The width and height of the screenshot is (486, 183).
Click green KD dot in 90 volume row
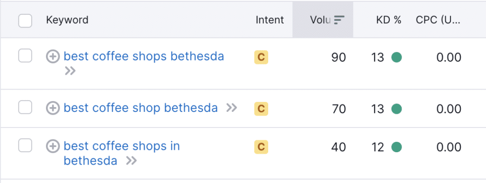(396, 57)
